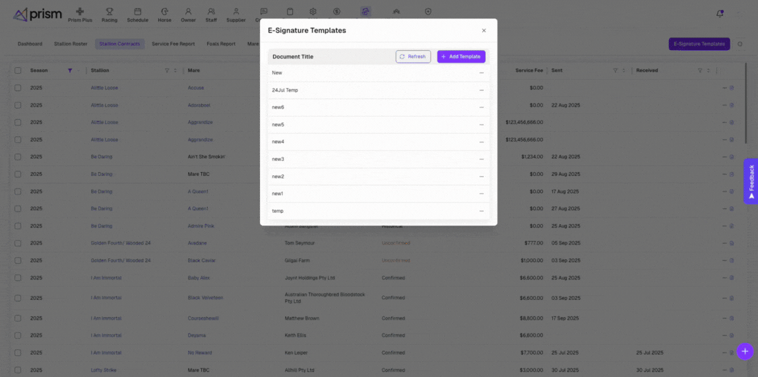
Task: Click the notification bell icon
Action: [x=720, y=13]
